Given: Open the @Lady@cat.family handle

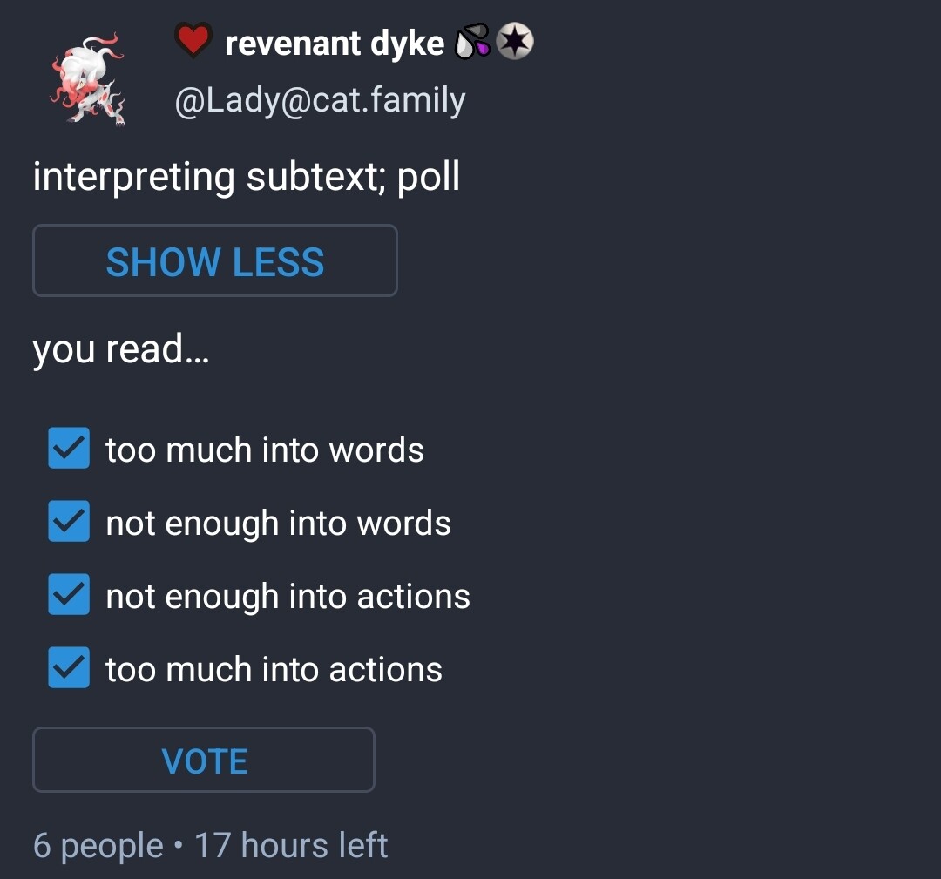Looking at the screenshot, I should 320,100.
